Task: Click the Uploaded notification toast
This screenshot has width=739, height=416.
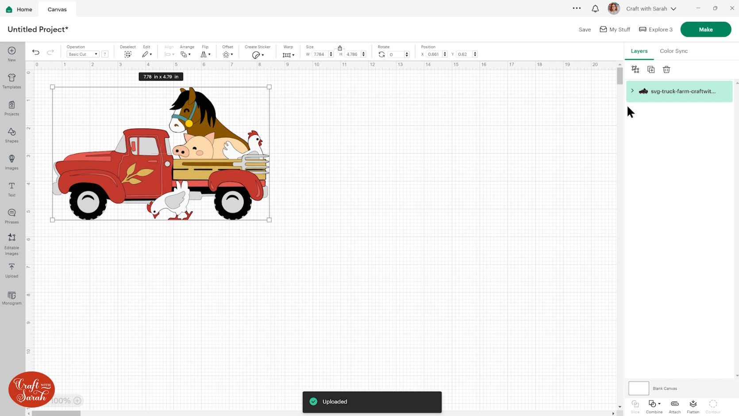Action: click(372, 402)
